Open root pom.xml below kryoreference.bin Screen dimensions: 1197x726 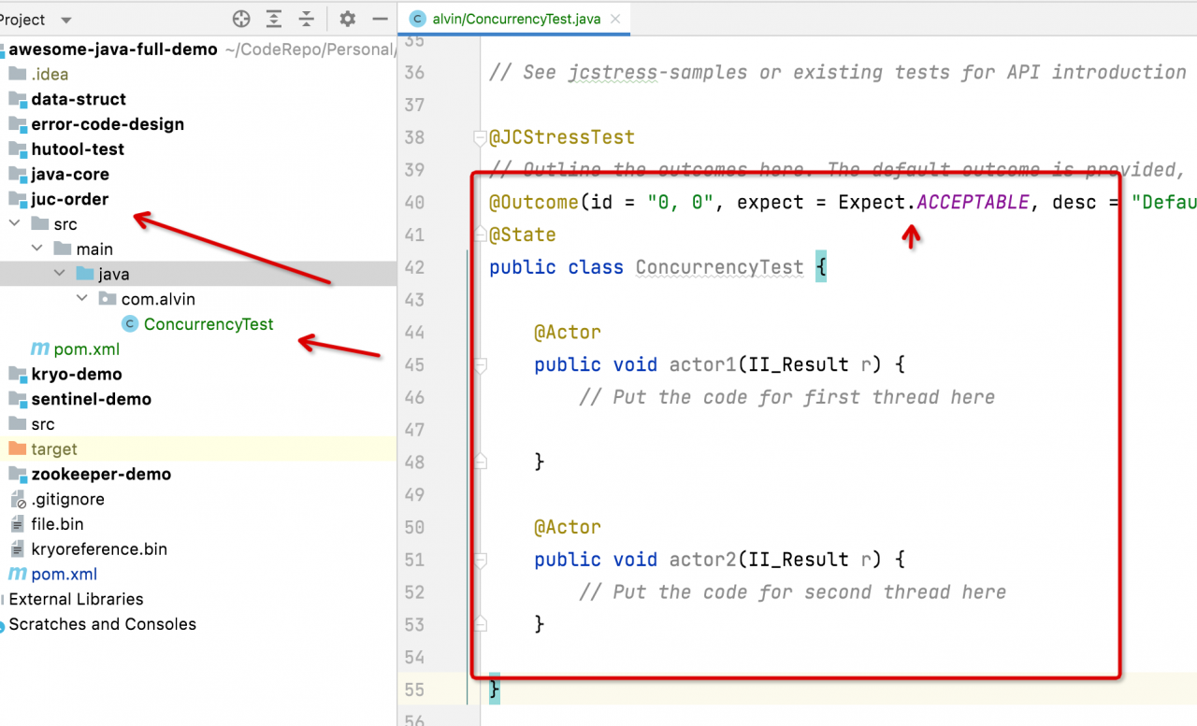(x=65, y=575)
